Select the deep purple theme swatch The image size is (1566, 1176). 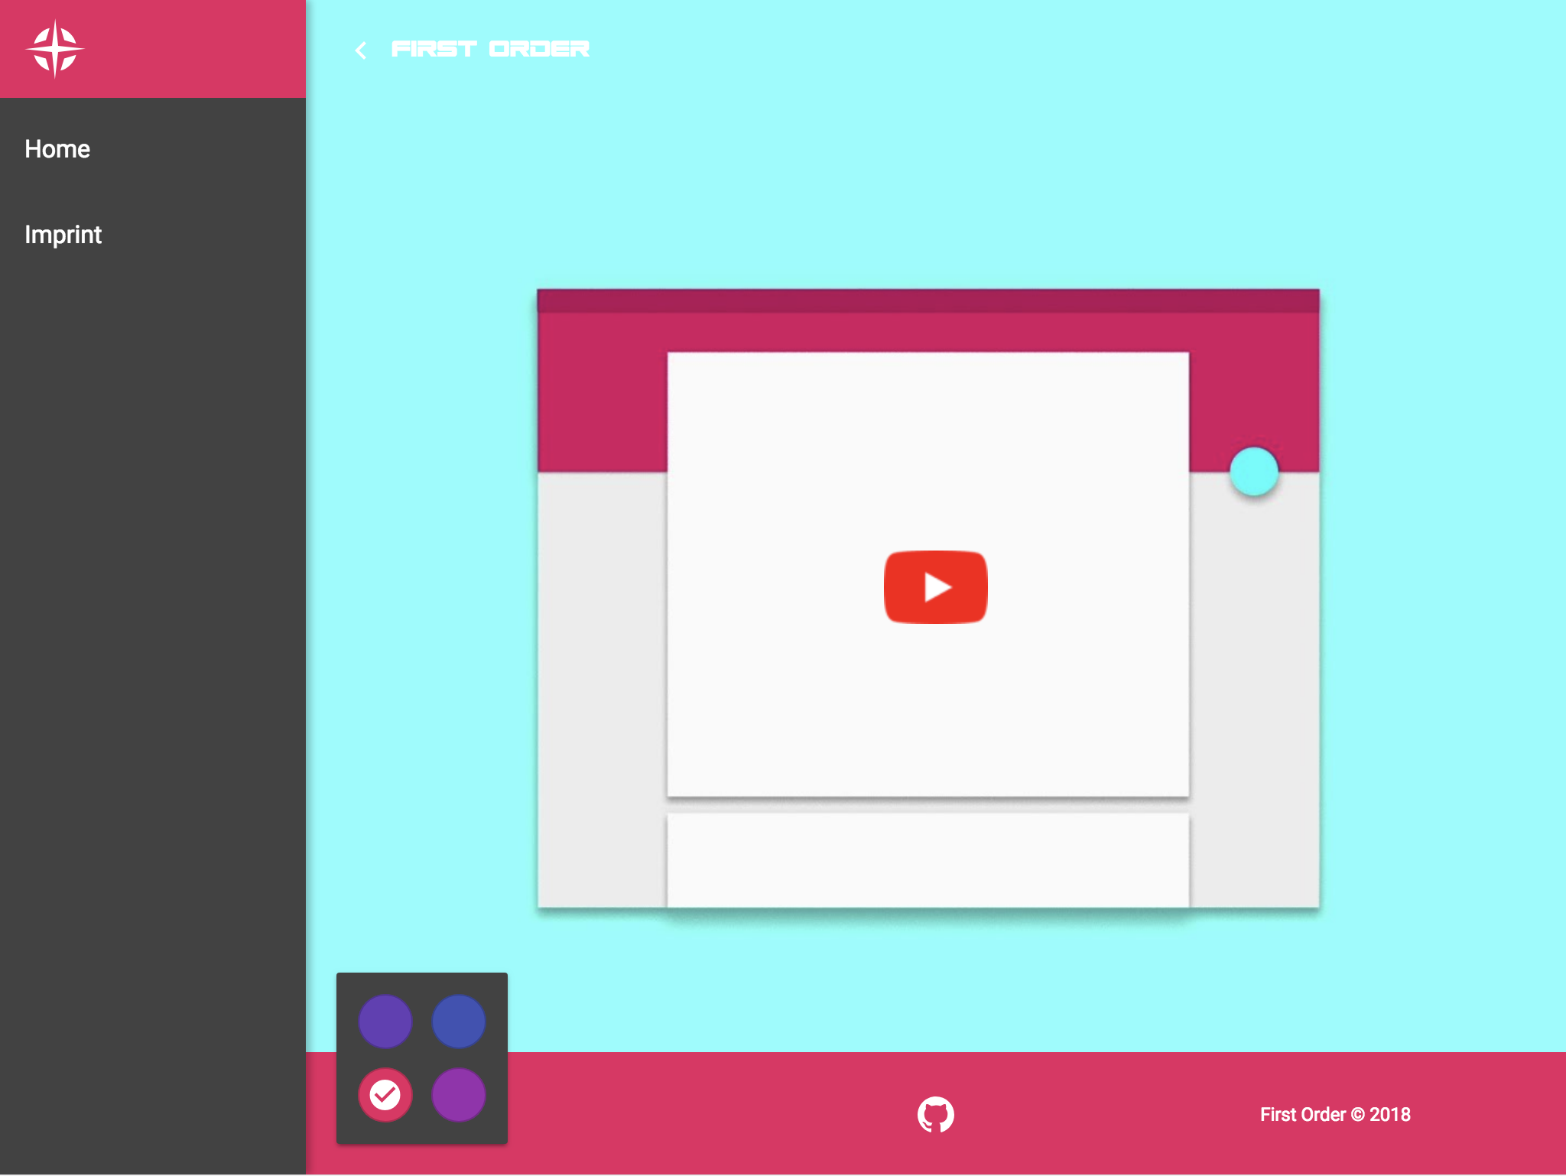tap(385, 1022)
